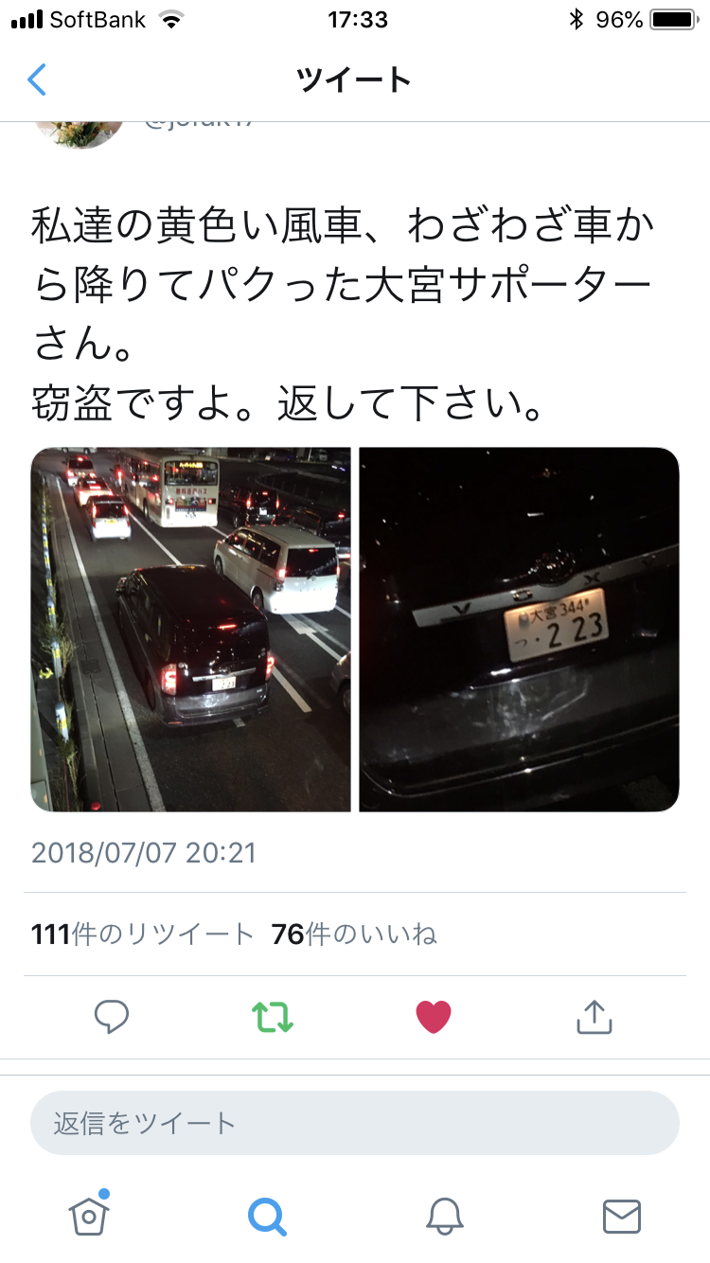Open reply via speech bubble icon
The width and height of the screenshot is (710, 1263).
click(112, 1017)
